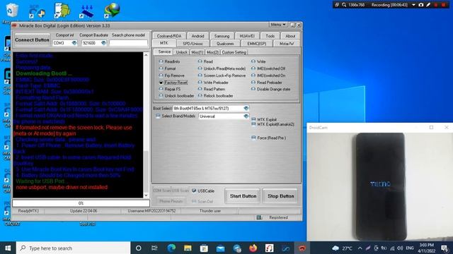Open Microsoft Edge from taskbar

point(171,248)
